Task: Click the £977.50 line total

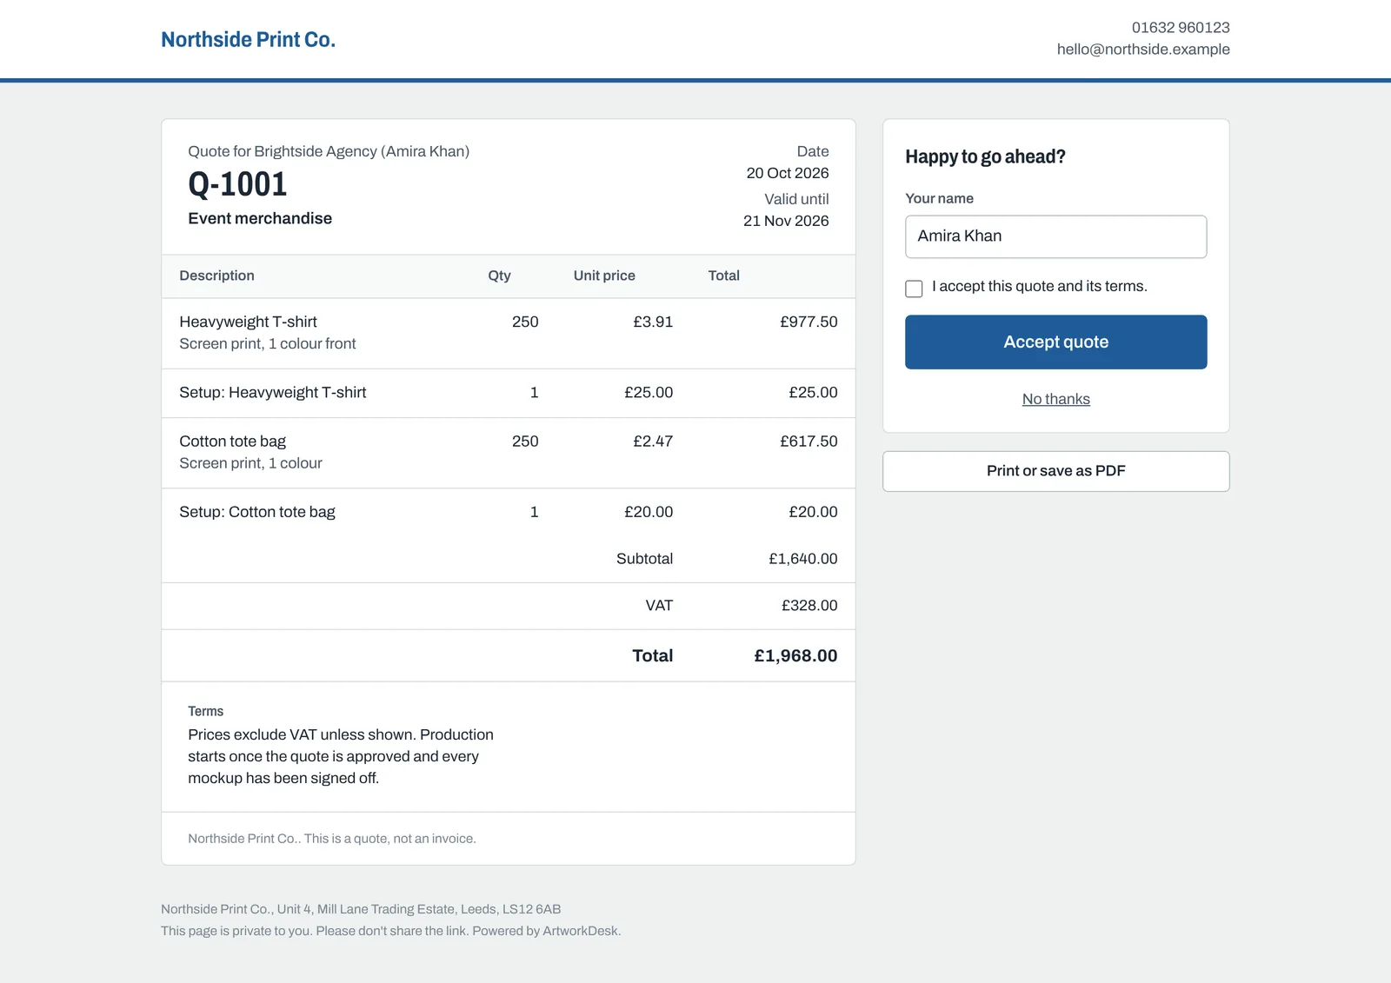Action: (809, 322)
